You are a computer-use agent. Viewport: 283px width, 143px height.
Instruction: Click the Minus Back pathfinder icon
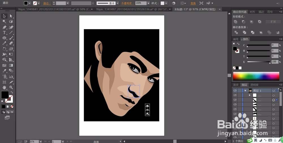[278, 32]
